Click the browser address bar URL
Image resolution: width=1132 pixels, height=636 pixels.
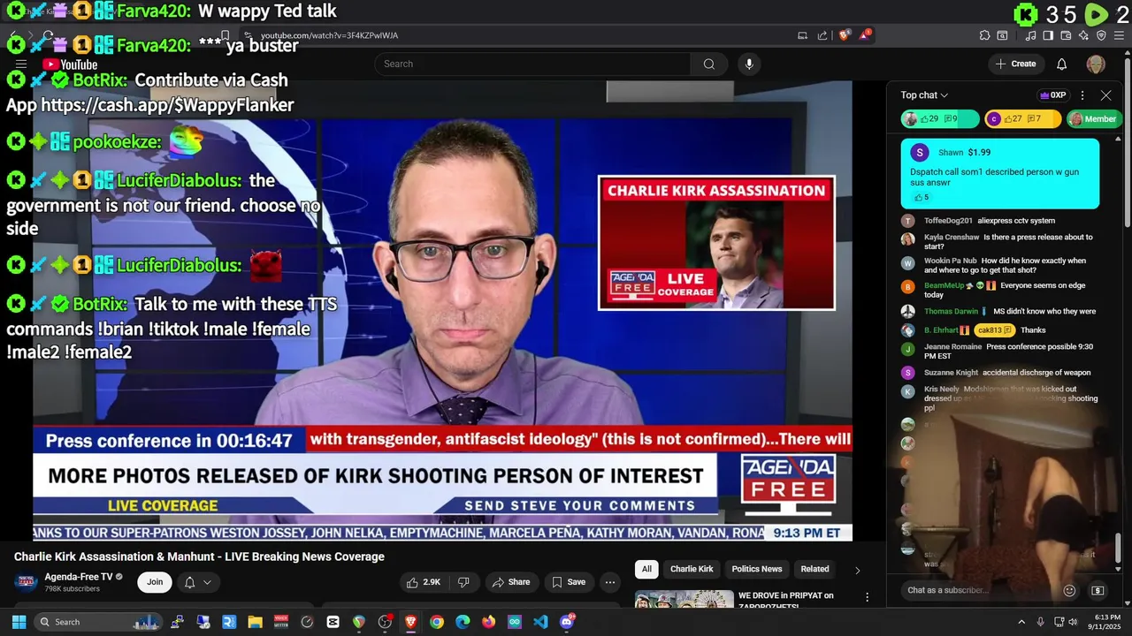click(329, 35)
